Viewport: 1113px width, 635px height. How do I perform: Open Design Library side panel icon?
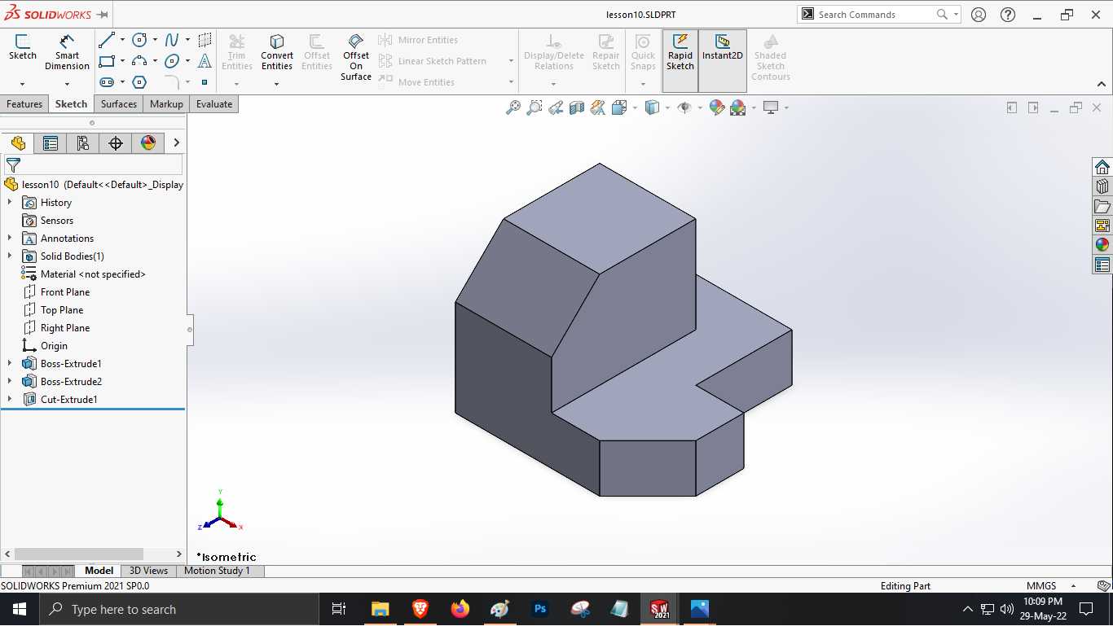pos(1102,187)
